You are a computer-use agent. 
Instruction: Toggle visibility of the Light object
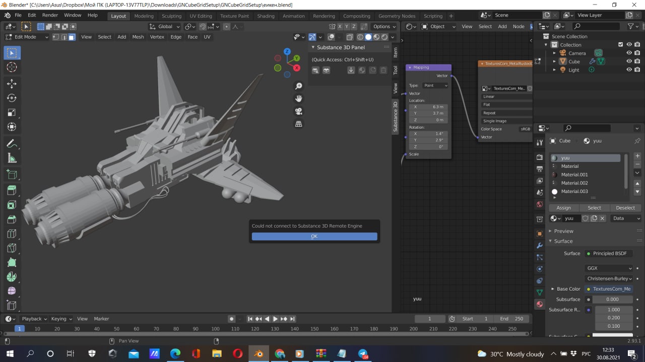[x=629, y=70]
